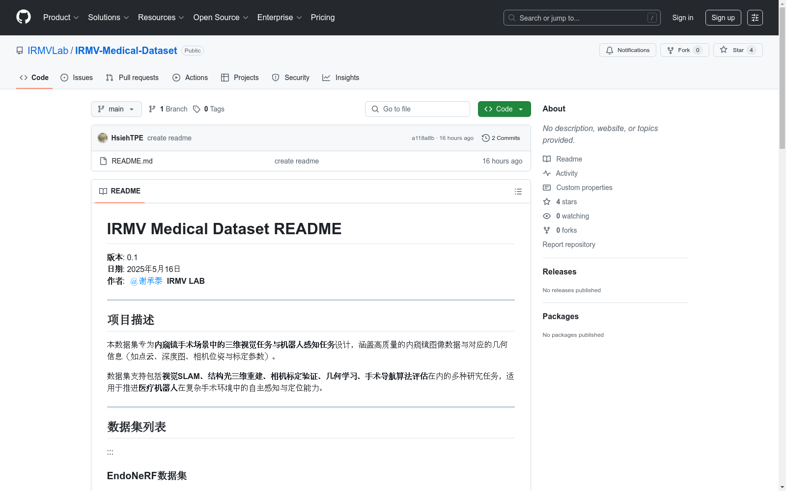This screenshot has width=786, height=491.
Task: Click the Go to file search box
Action: click(x=418, y=109)
